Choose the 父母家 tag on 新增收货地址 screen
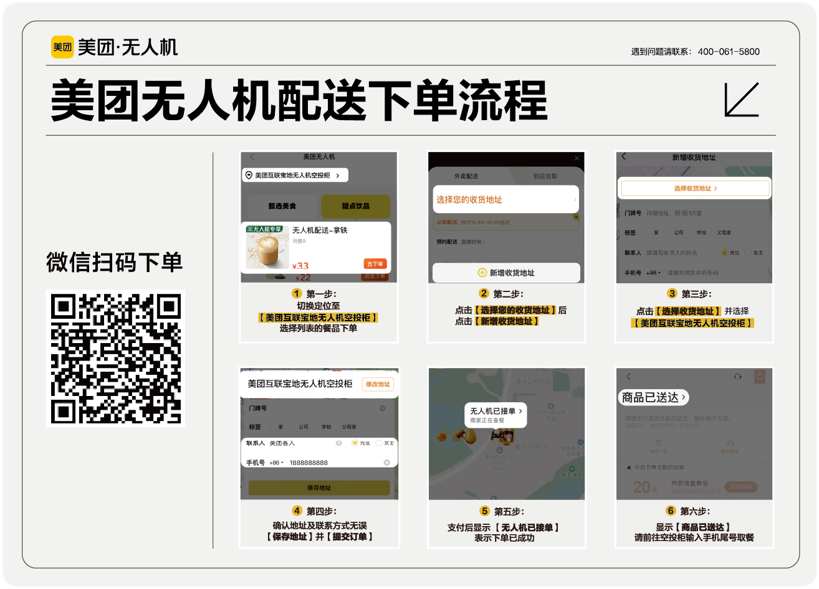Screen dimensions: 819x589 coord(724,233)
